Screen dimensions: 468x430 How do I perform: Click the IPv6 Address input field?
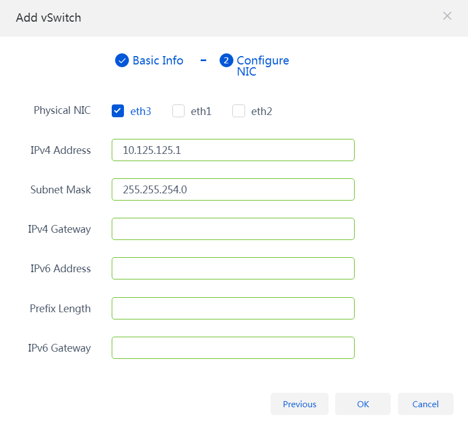click(x=233, y=268)
